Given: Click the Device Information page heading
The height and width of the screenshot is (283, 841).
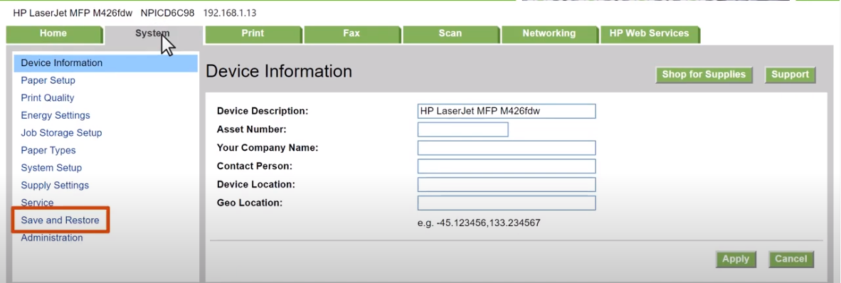Looking at the screenshot, I should pos(279,71).
